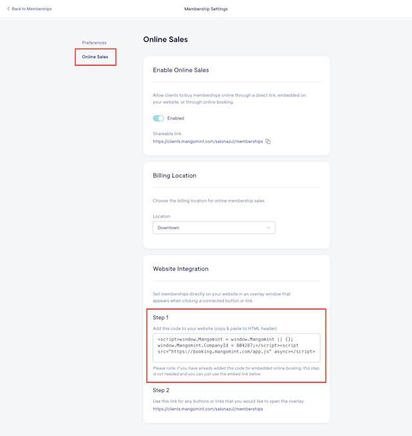Click the back arrow chevron icon

coord(8,8)
